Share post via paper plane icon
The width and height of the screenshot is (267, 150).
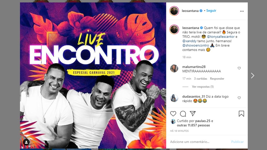pyautogui.click(x=193, y=114)
